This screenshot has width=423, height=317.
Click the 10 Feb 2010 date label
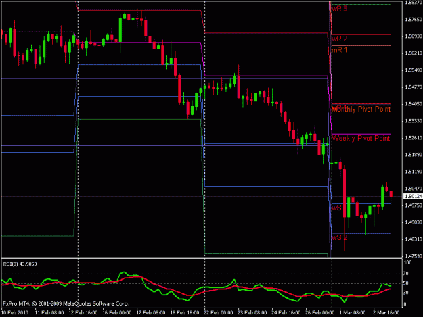coord(15,313)
